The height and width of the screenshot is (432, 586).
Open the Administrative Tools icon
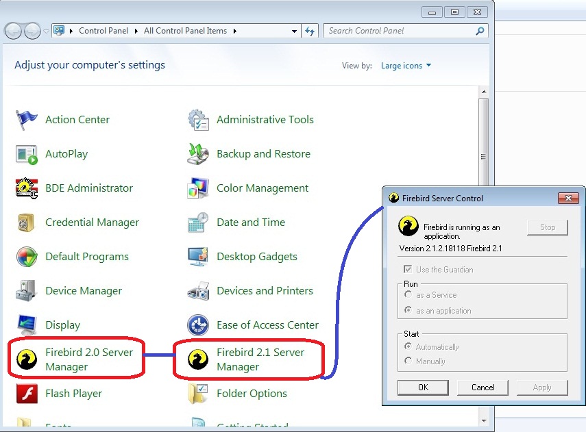[198, 120]
